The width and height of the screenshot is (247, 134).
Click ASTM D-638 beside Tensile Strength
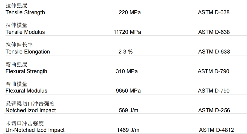pos(214,12)
